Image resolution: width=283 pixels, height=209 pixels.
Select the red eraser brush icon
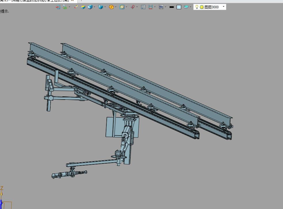(76, 7)
